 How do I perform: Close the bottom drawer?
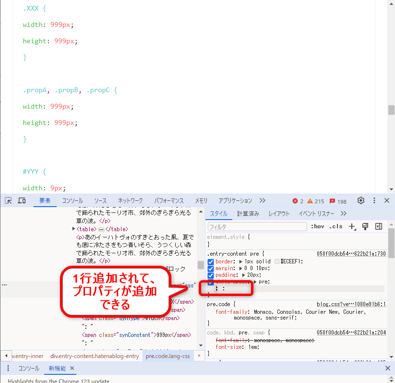tap(388, 368)
